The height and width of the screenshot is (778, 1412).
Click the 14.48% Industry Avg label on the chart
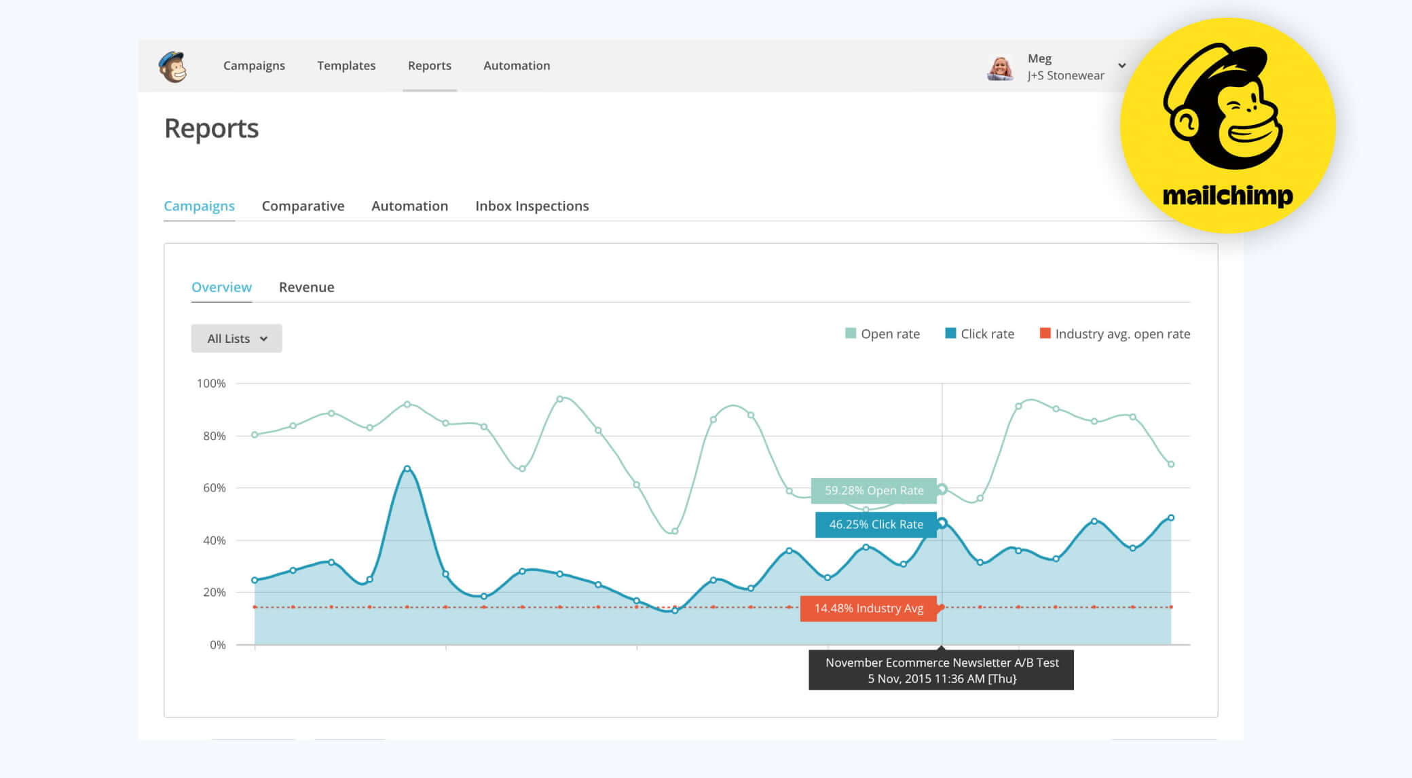(x=869, y=608)
